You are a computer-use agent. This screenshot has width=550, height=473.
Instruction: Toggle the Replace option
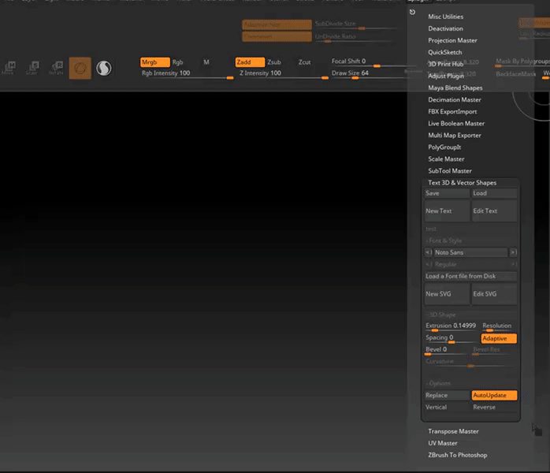pyautogui.click(x=448, y=396)
